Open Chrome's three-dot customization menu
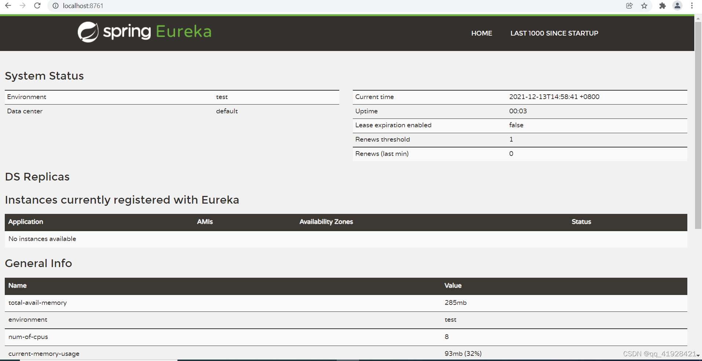The width and height of the screenshot is (702, 361). click(x=692, y=6)
